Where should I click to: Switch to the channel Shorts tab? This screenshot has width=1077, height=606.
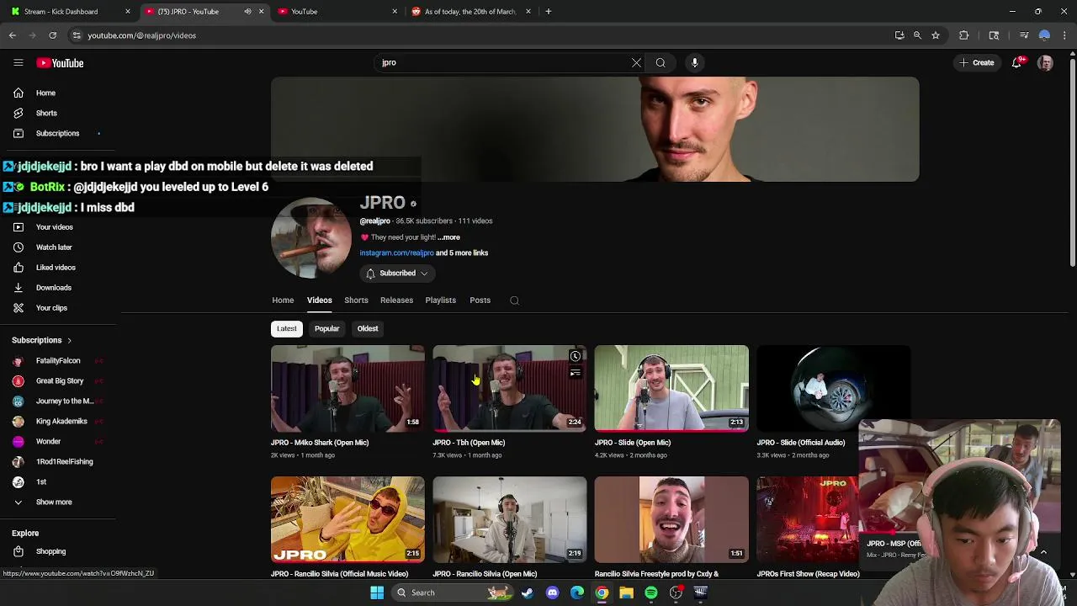point(356,300)
